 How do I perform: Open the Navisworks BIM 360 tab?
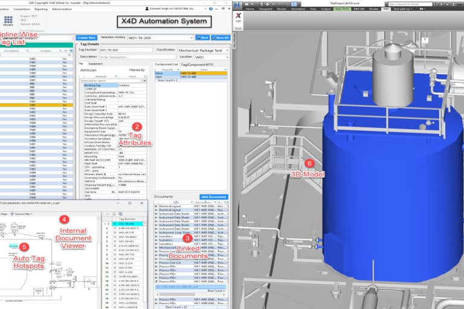coord(359,9)
